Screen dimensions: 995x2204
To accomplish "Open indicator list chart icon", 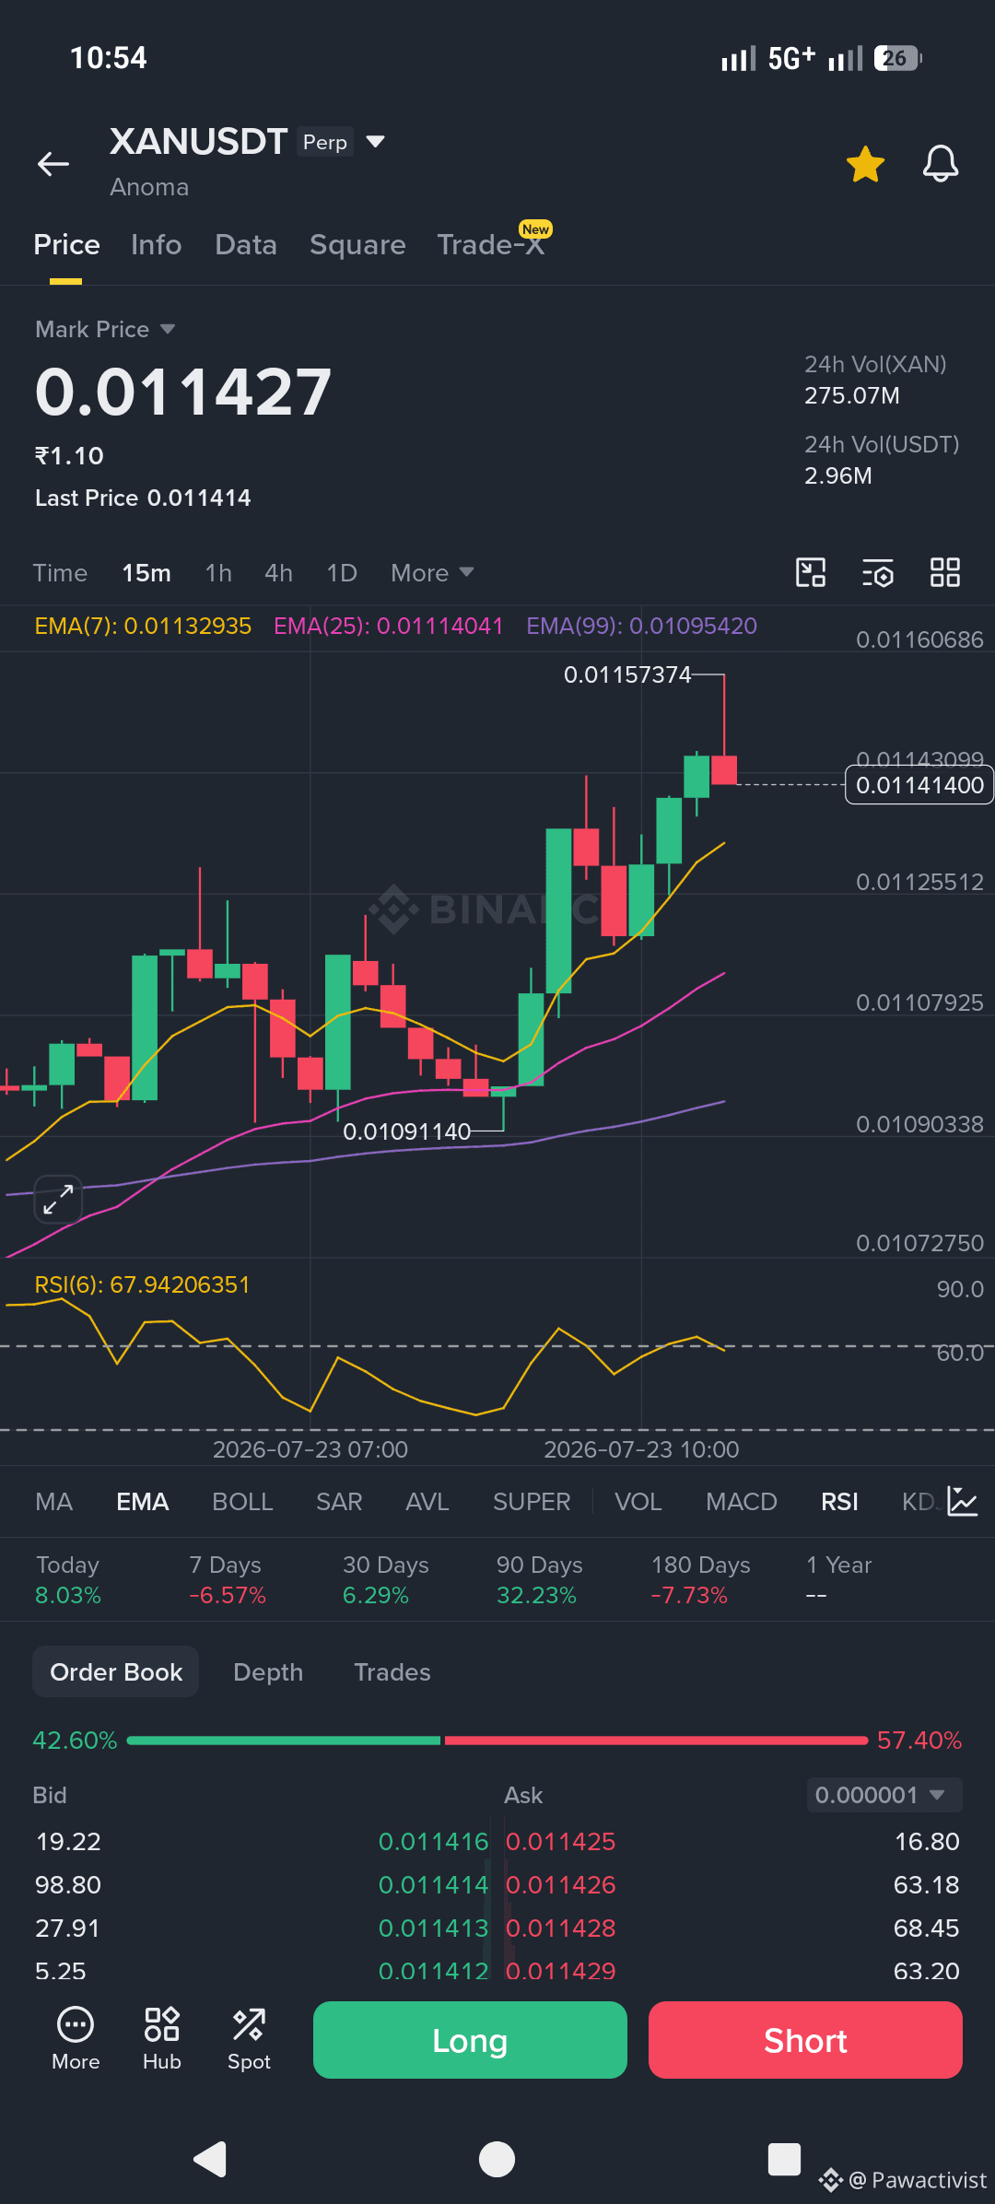I will [963, 1501].
